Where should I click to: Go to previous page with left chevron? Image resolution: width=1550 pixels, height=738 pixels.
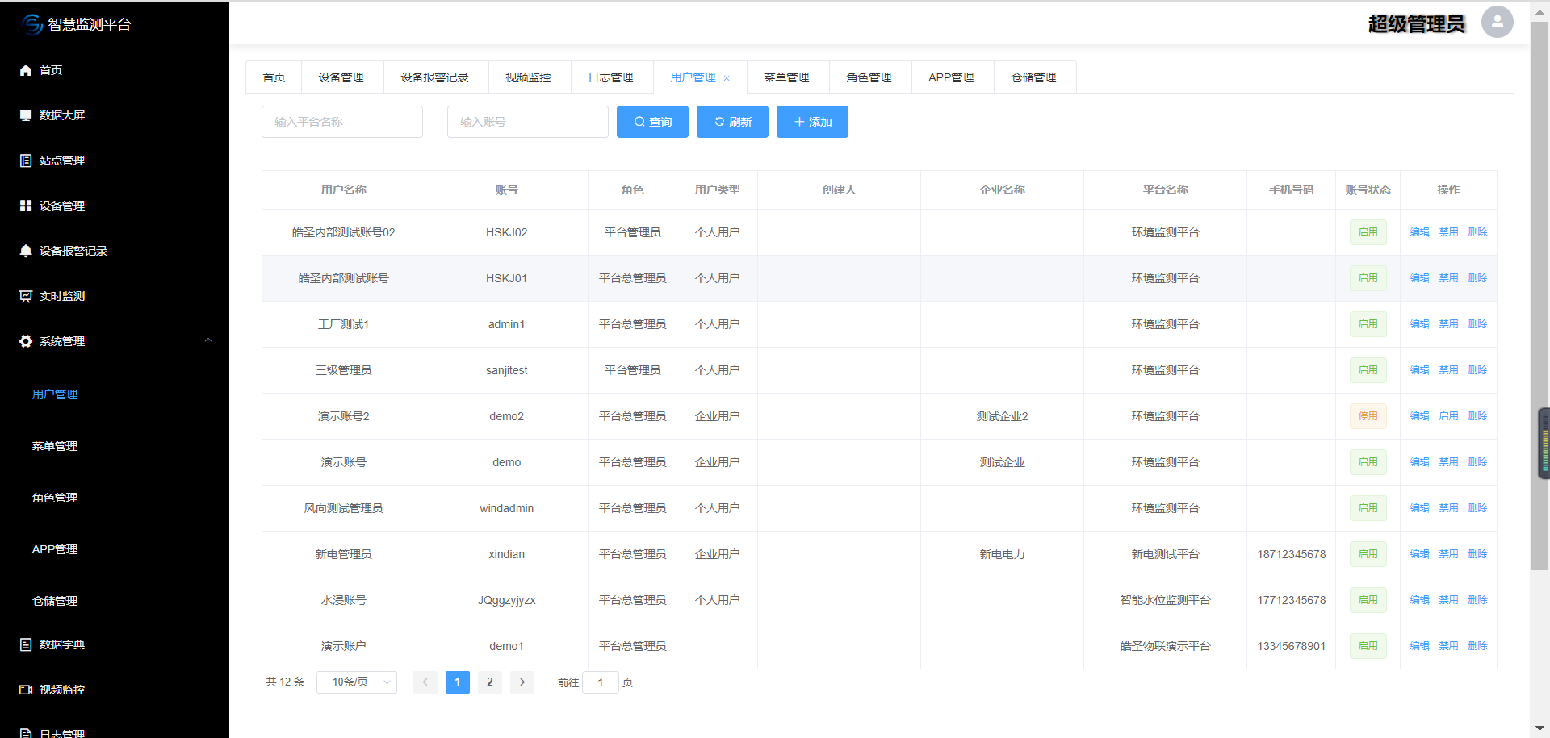click(x=425, y=682)
